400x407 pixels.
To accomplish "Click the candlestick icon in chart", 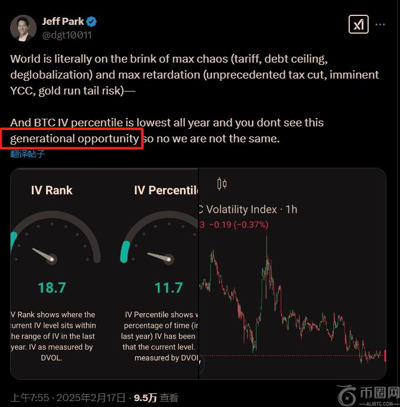I will coord(222,184).
